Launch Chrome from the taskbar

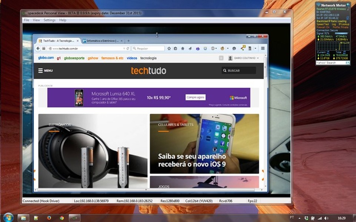click(62, 218)
